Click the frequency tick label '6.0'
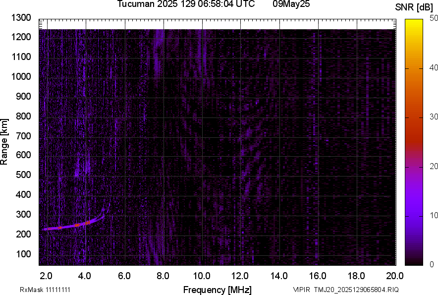This screenshot has width=438, height=295. click(124, 276)
